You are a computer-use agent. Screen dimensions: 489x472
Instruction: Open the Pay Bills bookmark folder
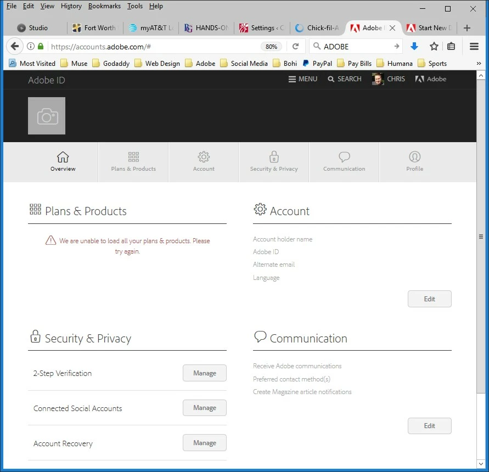(355, 63)
